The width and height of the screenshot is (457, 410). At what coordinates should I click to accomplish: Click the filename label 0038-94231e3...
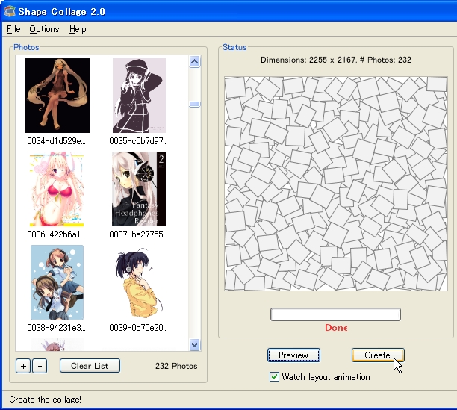(x=56, y=328)
